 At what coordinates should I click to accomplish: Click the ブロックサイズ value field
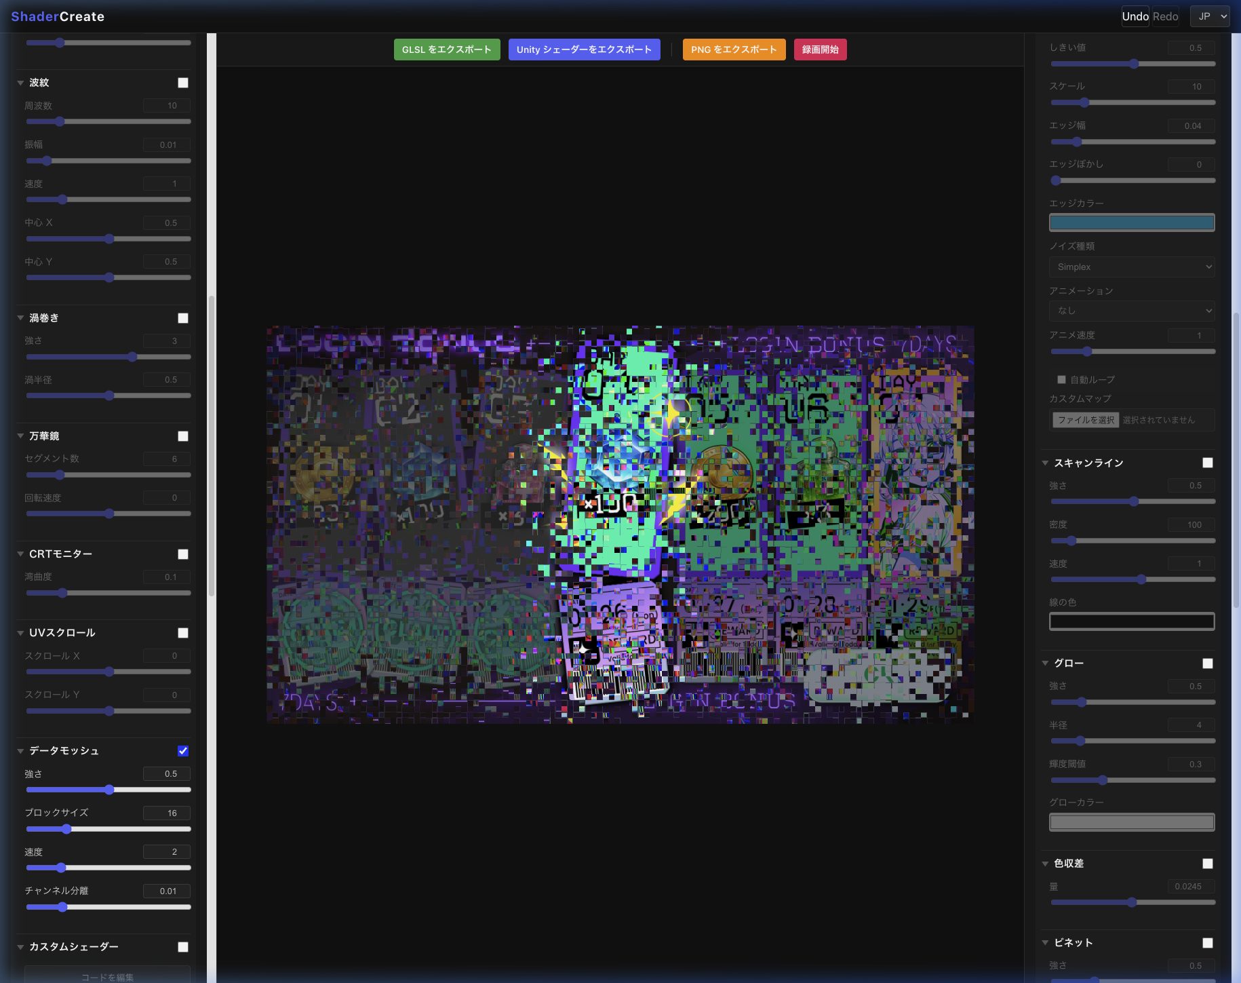(x=167, y=813)
